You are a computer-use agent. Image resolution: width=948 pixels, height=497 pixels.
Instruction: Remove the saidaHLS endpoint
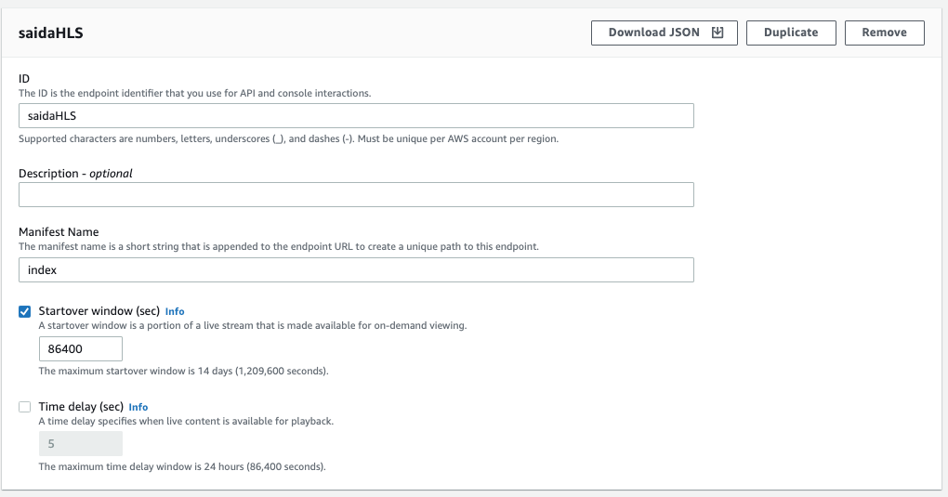pyautogui.click(x=884, y=33)
